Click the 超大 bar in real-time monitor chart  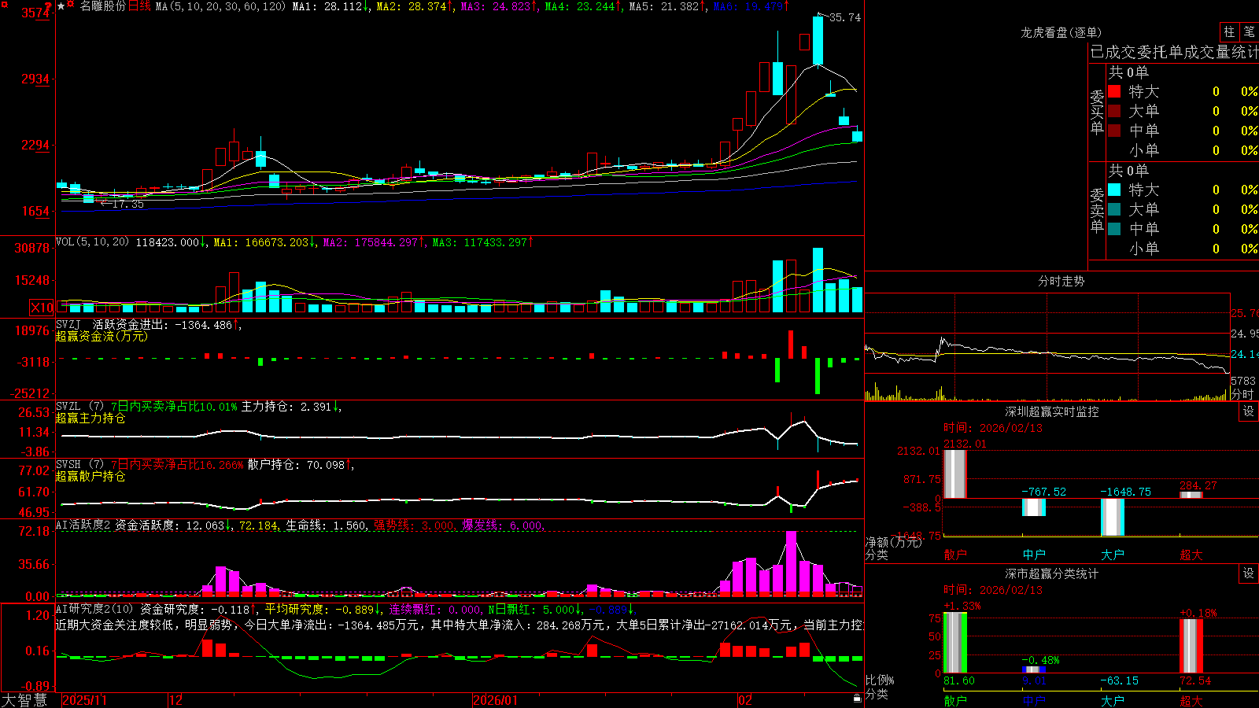pyautogui.click(x=1191, y=495)
